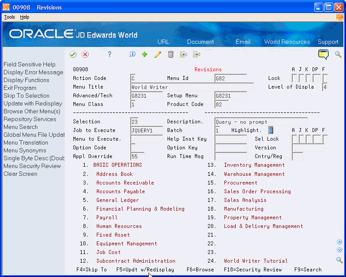Select Field Sensitive Help in sidebar
The width and height of the screenshot is (346, 277).
30,64
